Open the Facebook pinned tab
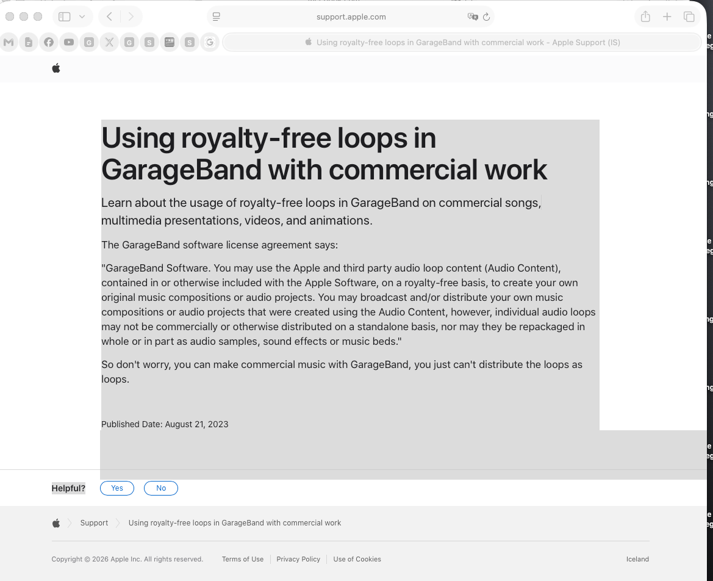Viewport: 713px width, 581px height. [49, 42]
